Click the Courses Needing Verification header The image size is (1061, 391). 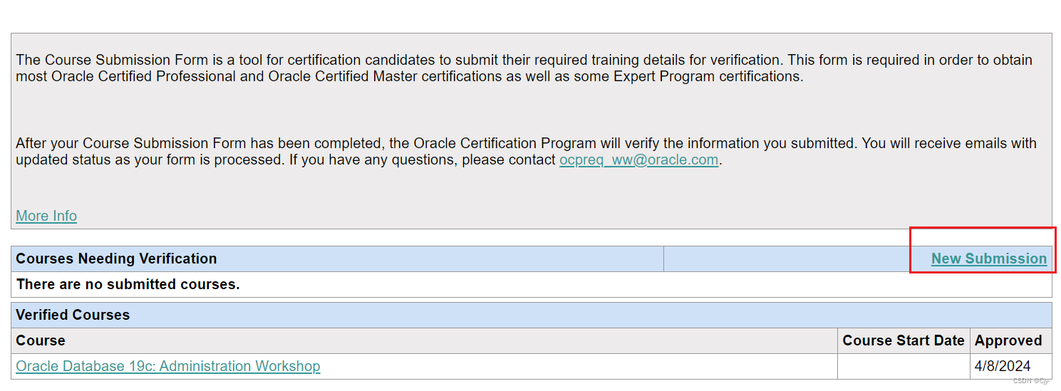point(116,259)
